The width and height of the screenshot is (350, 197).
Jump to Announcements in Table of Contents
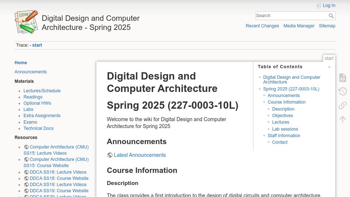[x=284, y=96]
